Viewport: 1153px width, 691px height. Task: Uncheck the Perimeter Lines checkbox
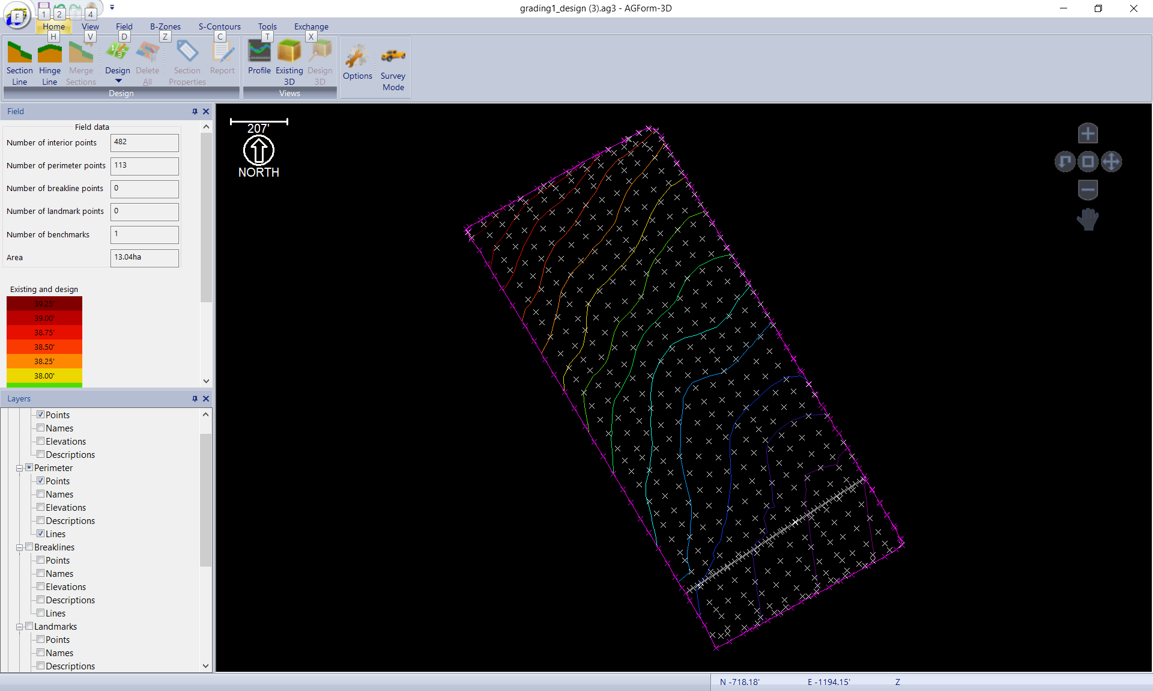[x=41, y=534]
